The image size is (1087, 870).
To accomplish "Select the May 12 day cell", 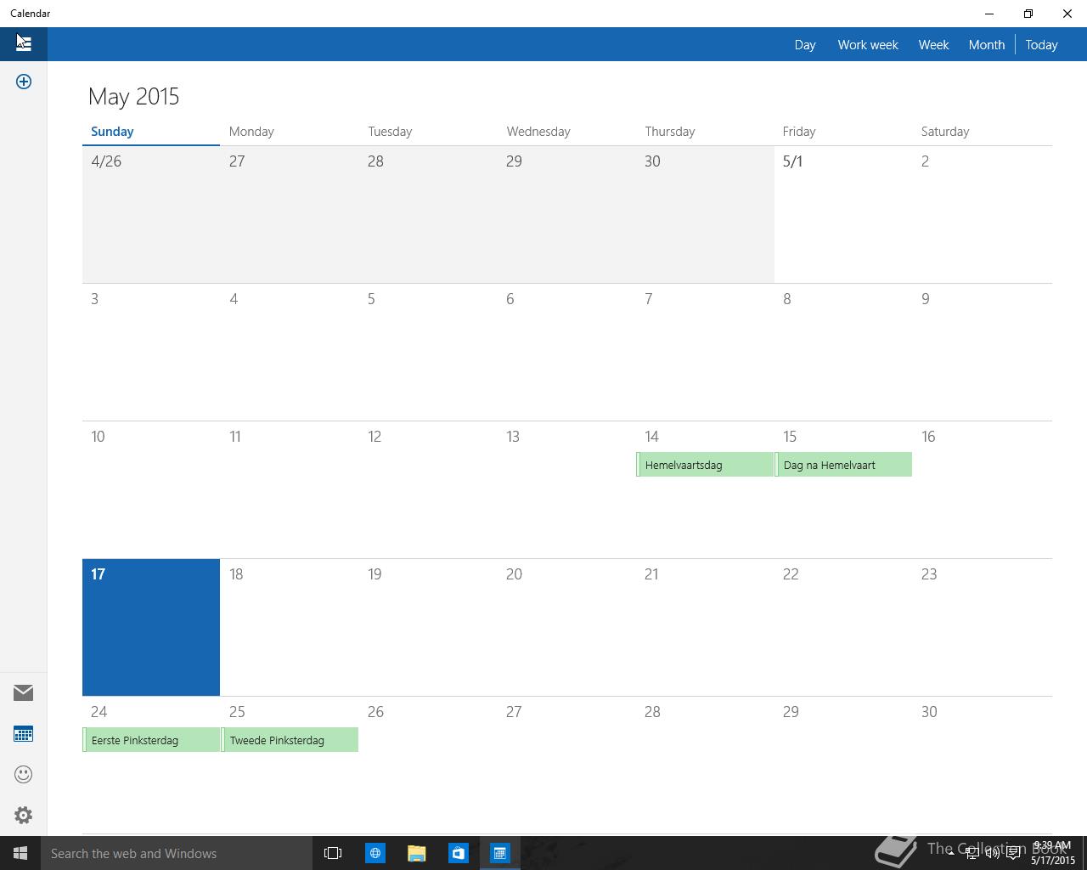I will [x=428, y=489].
